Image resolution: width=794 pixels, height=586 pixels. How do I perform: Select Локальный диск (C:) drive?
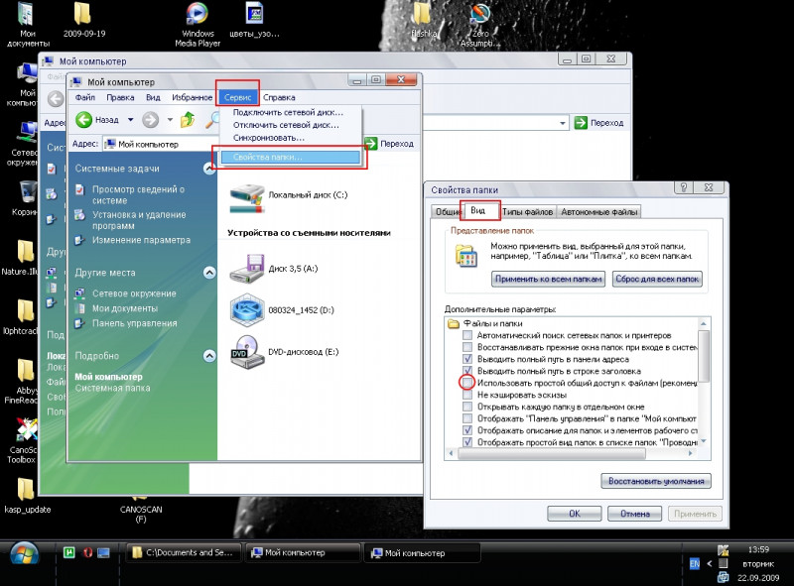[x=288, y=197]
